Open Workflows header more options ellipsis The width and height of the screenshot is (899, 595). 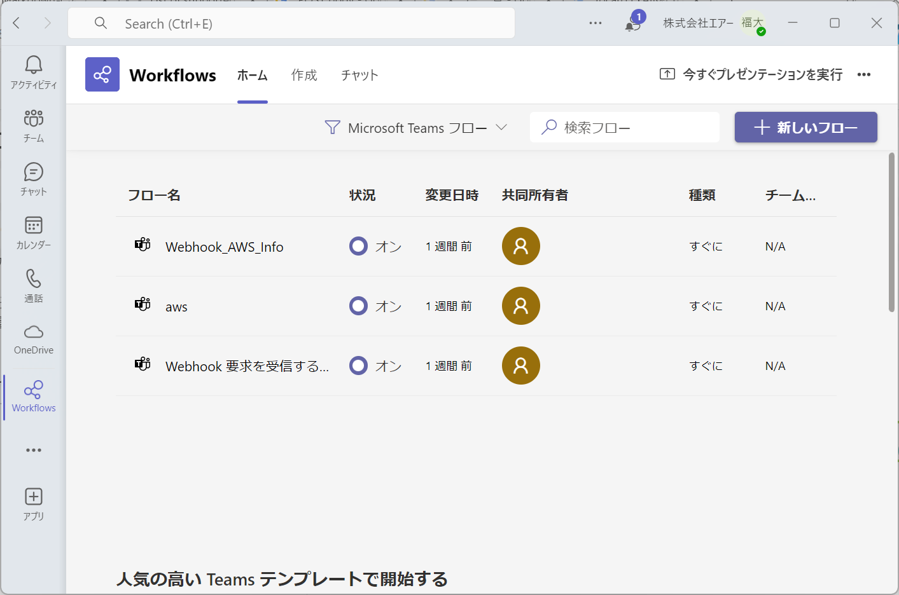pos(863,74)
